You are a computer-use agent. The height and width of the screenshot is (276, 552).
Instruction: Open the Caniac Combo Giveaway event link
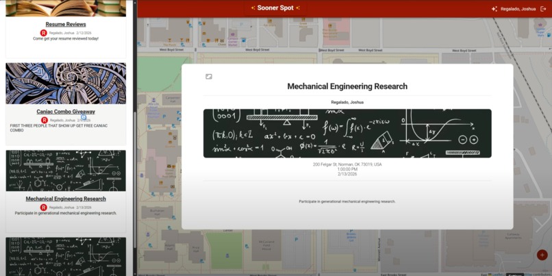point(66,112)
